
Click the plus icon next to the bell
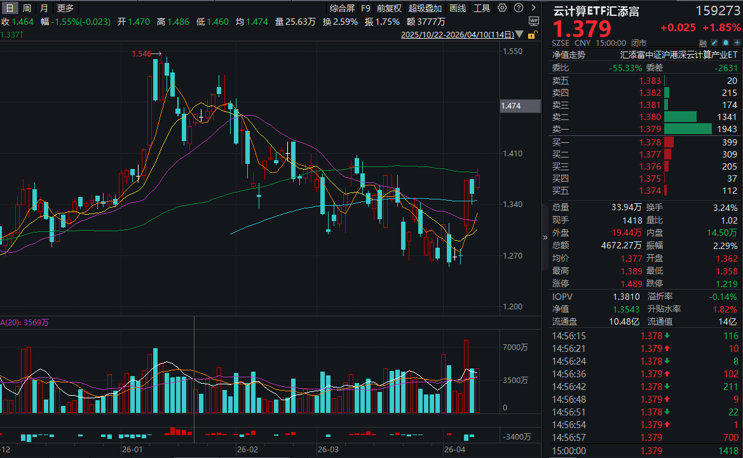point(737,41)
